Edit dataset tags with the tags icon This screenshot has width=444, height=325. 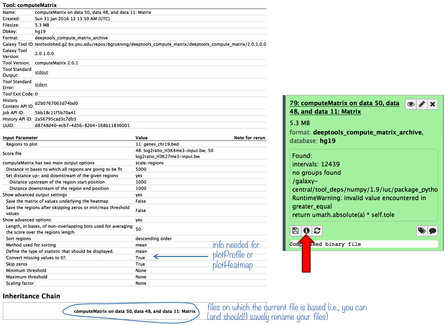(x=422, y=231)
